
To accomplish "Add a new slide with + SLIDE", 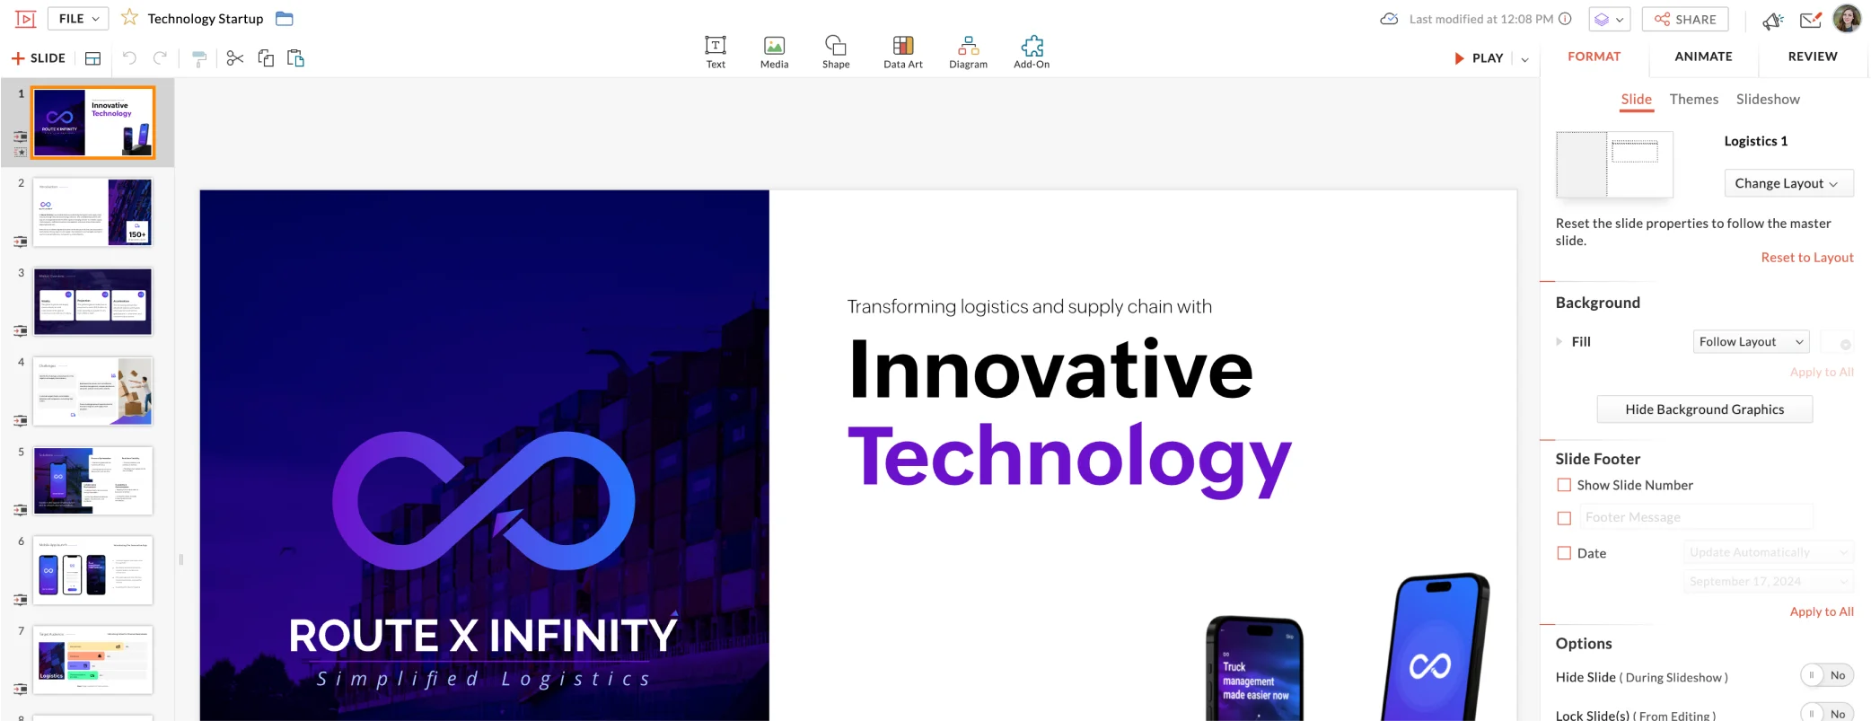I will click(39, 58).
